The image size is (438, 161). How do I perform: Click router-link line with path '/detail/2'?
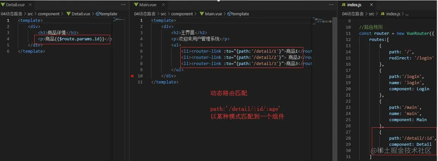[246, 57]
